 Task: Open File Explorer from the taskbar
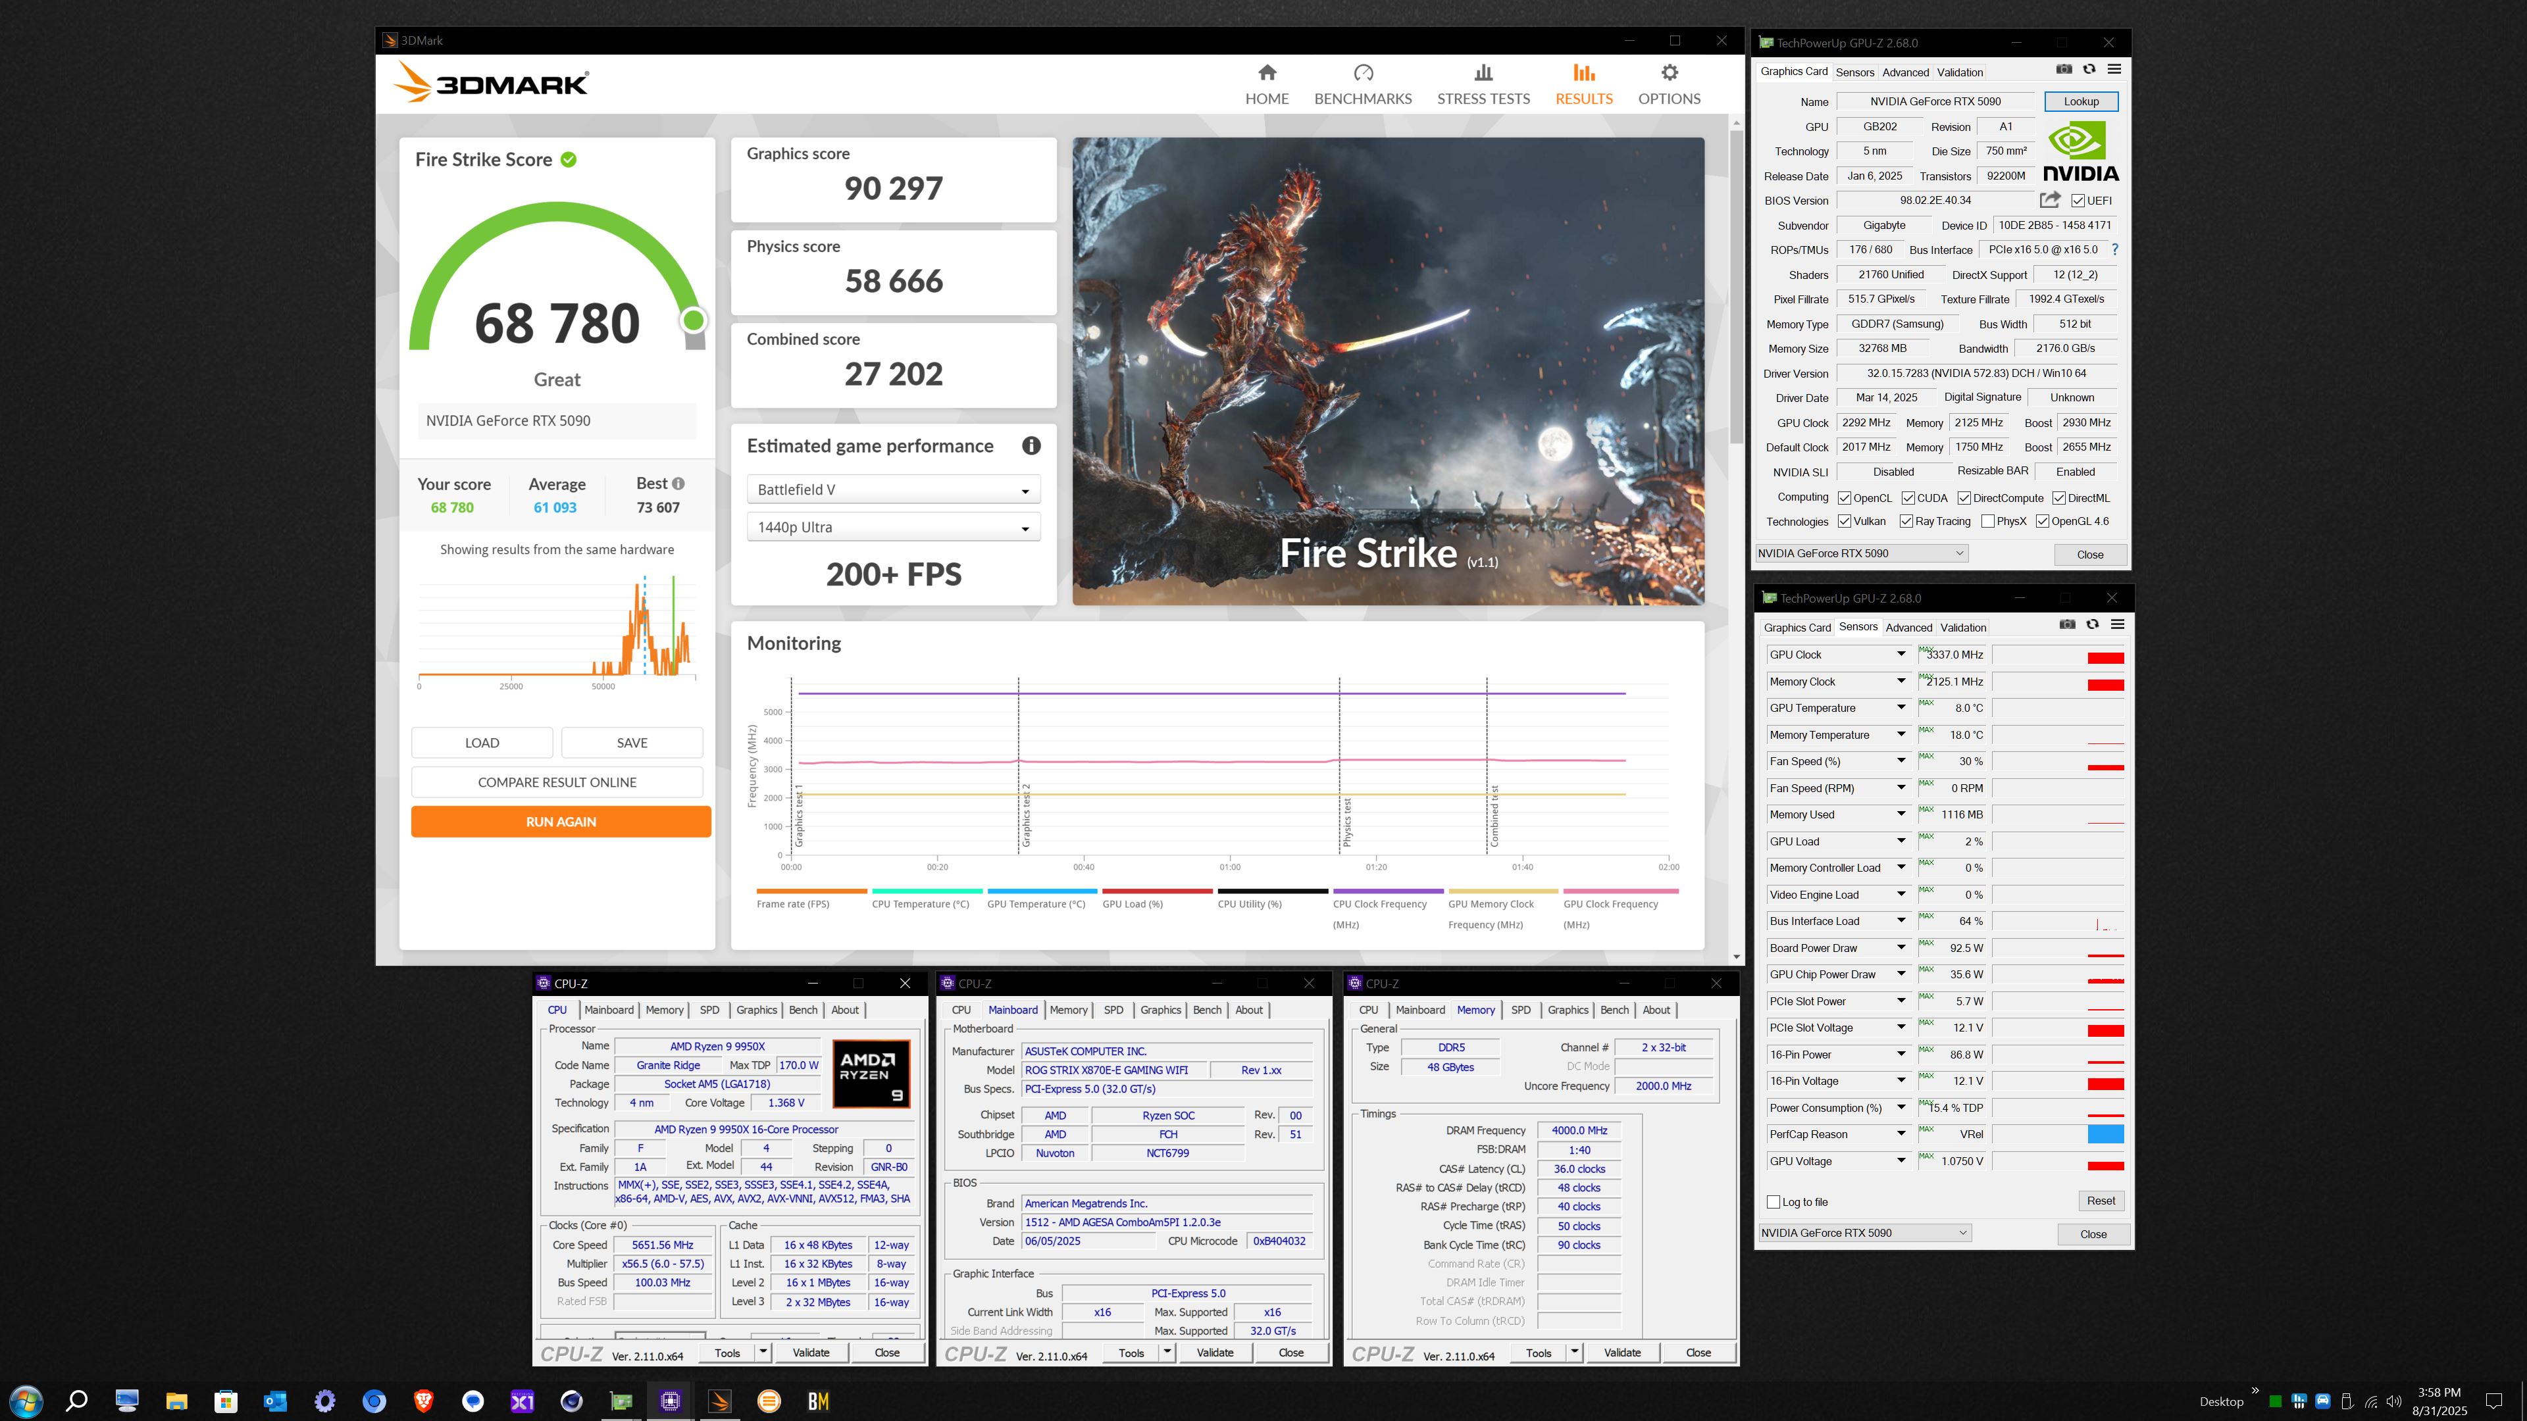click(176, 1401)
